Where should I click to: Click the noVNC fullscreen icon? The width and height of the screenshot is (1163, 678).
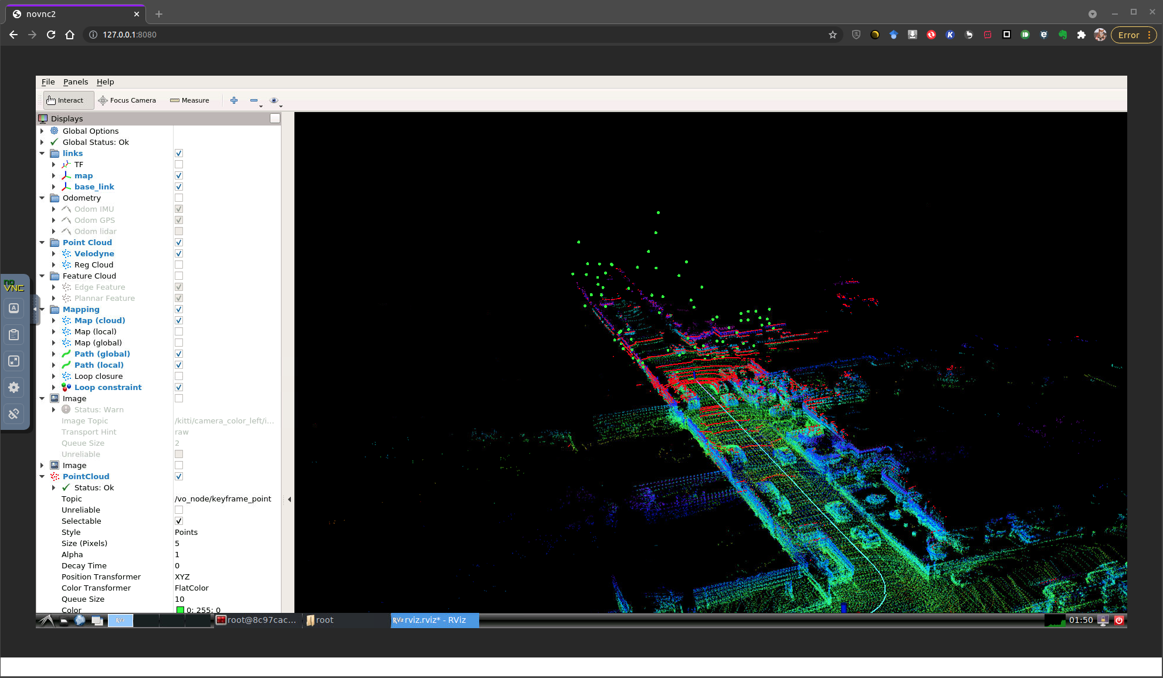click(14, 361)
